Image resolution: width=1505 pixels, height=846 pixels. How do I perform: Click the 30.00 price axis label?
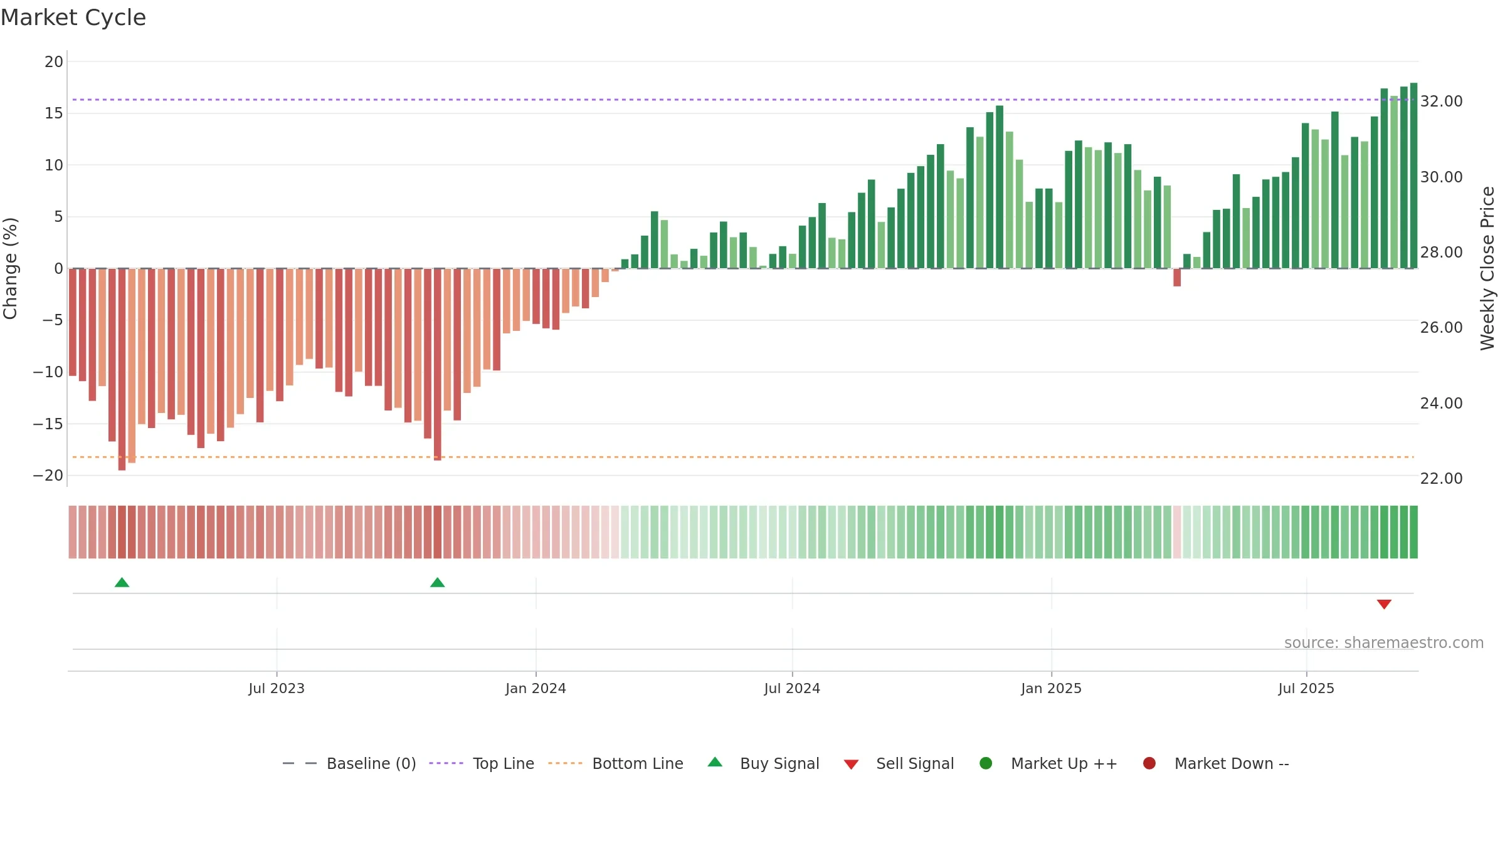coord(1441,177)
